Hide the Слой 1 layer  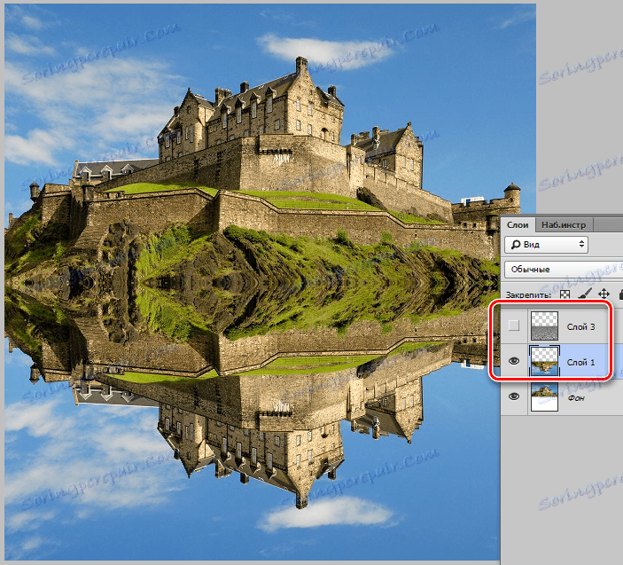point(514,361)
